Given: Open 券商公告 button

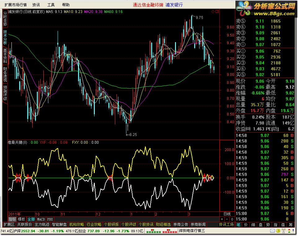Looking at the screenshot, I should click(181, 225).
